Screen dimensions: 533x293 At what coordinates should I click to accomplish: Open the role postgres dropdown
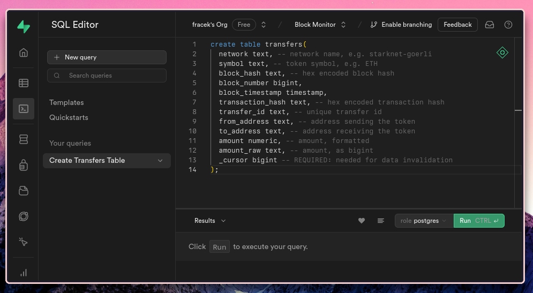pyautogui.click(x=424, y=221)
